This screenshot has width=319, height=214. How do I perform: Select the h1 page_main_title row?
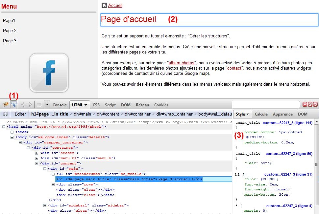point(144,179)
